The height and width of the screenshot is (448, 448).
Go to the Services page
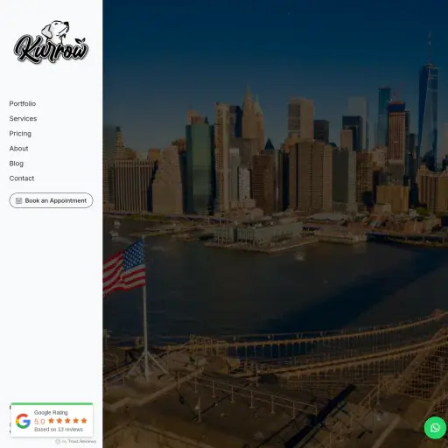click(x=23, y=118)
